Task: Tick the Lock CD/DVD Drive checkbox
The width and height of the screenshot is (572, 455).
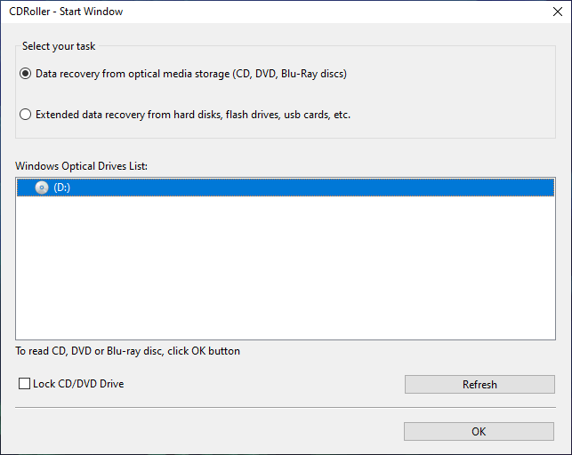Action: (x=24, y=384)
